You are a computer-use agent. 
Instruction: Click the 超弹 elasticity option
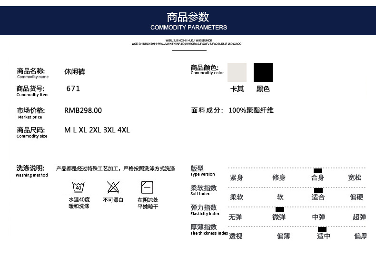point(359,217)
